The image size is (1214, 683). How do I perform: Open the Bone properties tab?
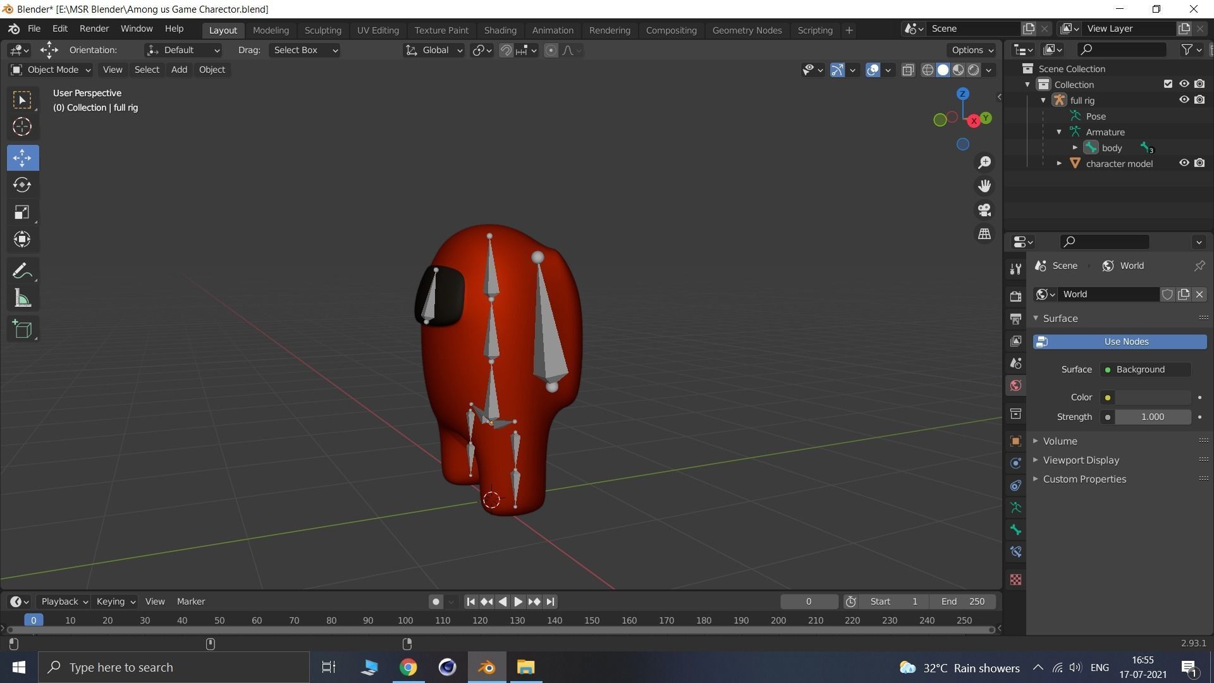1015,530
